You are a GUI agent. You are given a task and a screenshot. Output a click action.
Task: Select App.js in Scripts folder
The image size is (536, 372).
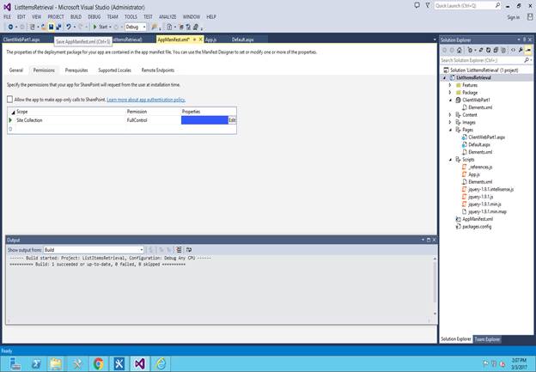[474, 174]
